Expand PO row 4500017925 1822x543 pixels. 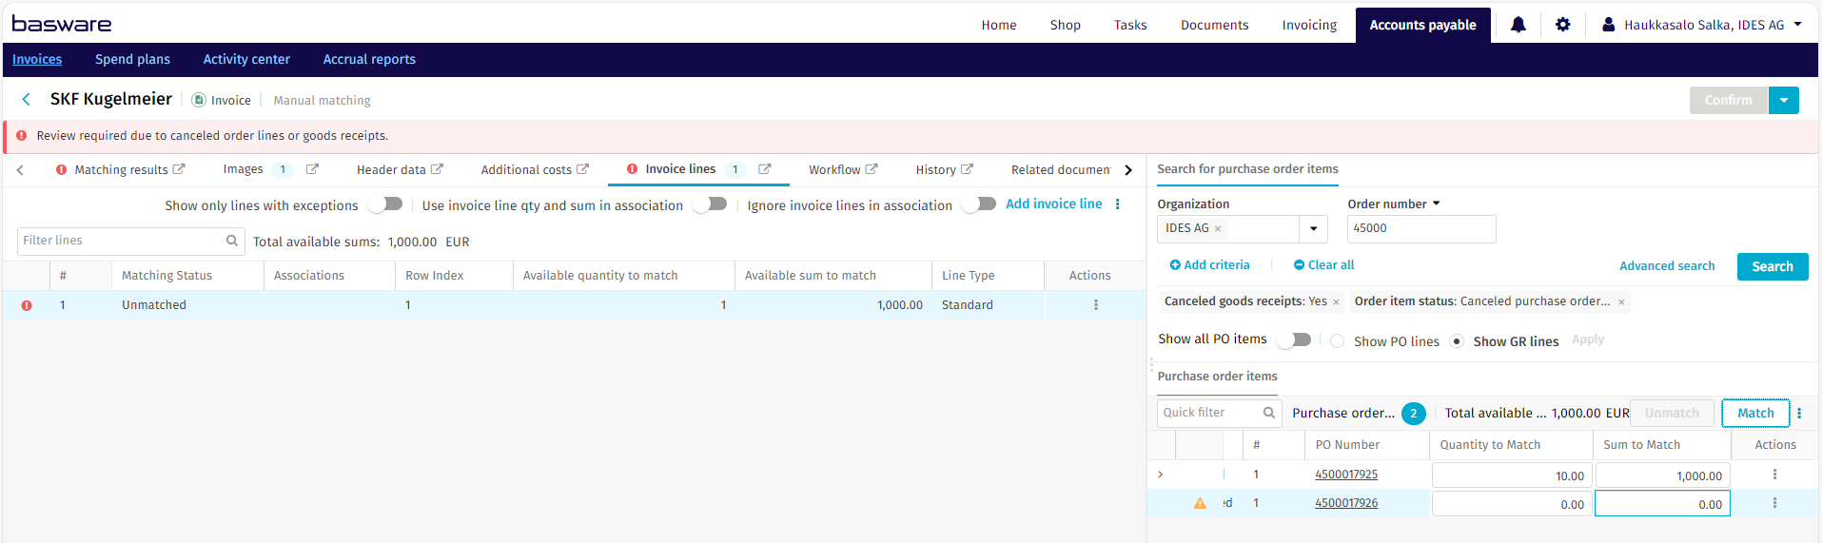1161,475
